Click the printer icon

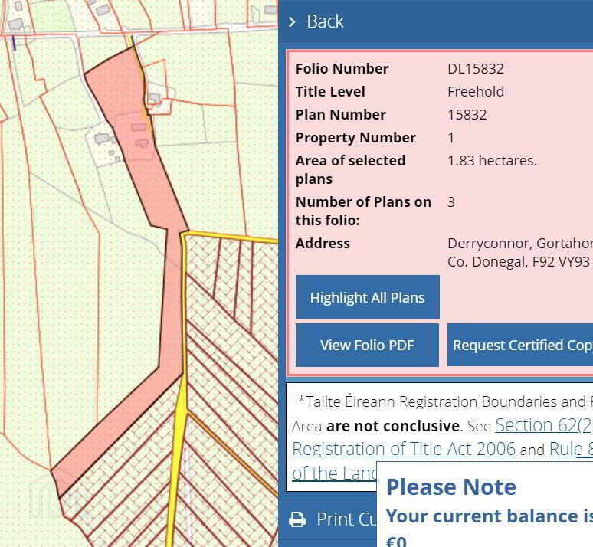pos(297,519)
